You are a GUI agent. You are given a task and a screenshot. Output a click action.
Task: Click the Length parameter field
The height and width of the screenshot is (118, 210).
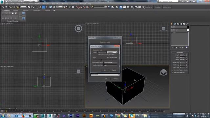[182, 55]
